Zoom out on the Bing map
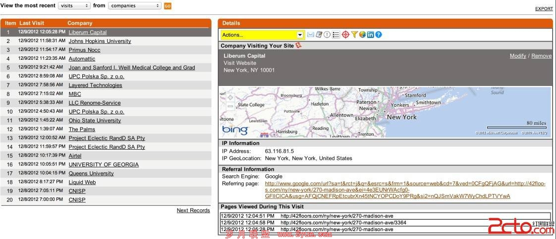This screenshot has width=556, height=239. point(230,106)
